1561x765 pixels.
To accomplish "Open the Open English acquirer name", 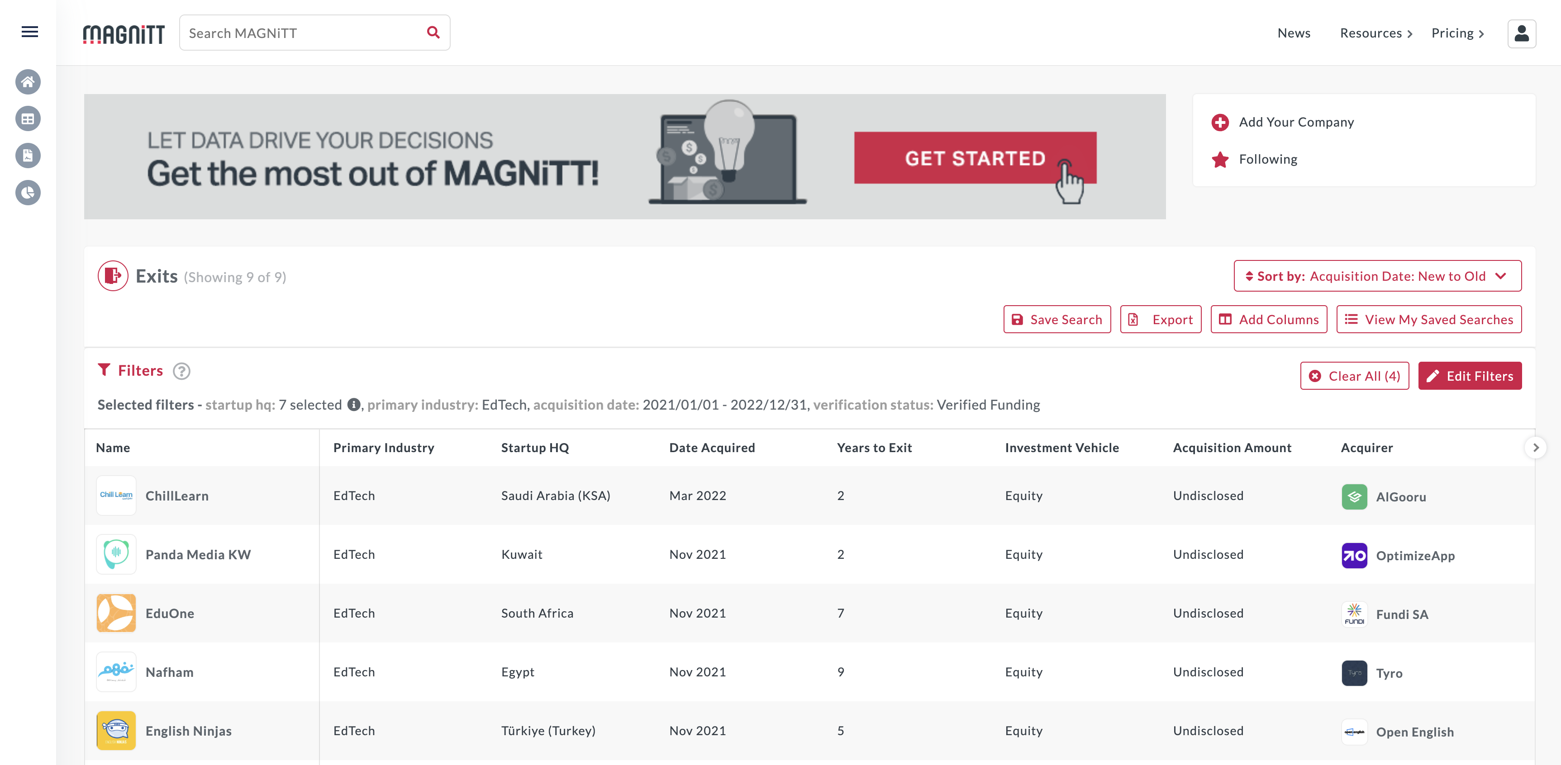I will 1414,732.
